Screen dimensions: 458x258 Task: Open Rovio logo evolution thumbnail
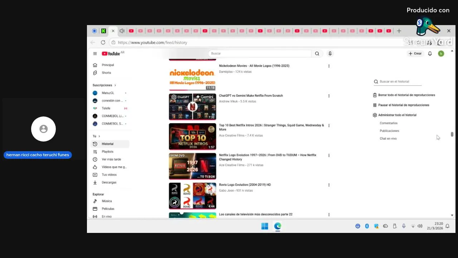tap(193, 196)
